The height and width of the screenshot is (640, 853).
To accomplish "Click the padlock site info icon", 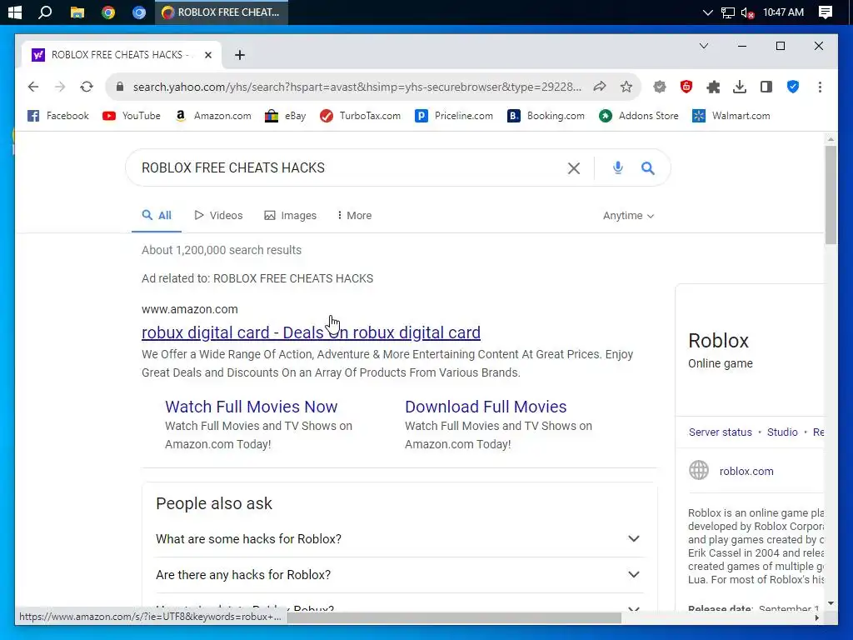I will [120, 87].
